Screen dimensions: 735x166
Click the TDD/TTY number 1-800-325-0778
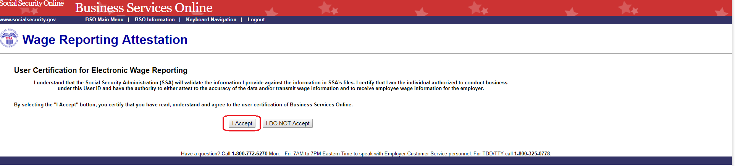(x=532, y=154)
